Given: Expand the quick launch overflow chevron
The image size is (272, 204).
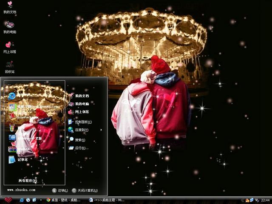Looking at the screenshot, I should [41, 200].
